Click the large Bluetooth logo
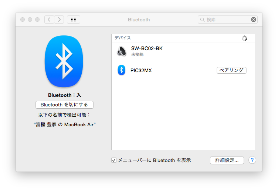Viewport: 278px width, 190px height. [x=64, y=61]
